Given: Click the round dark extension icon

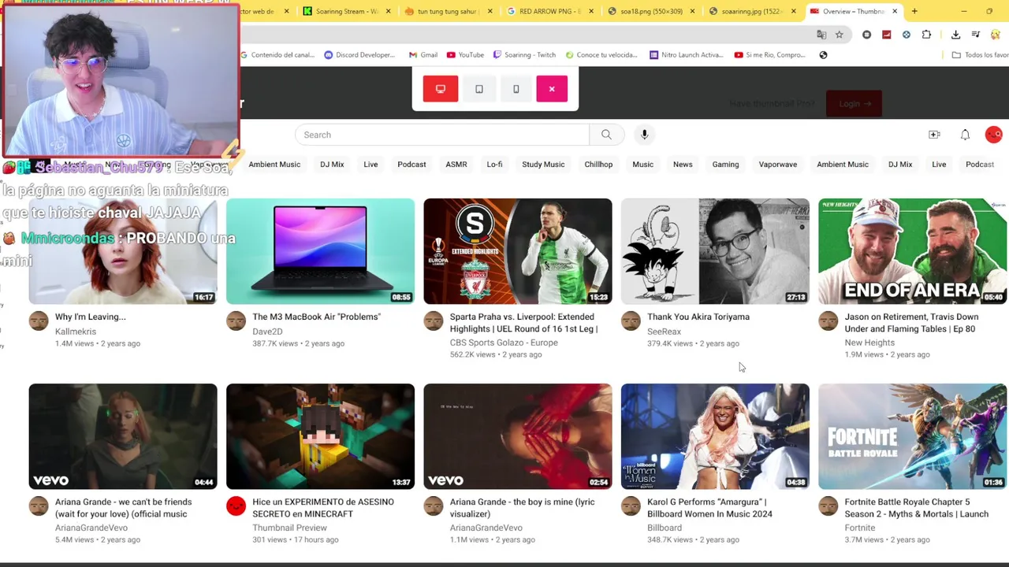Looking at the screenshot, I should 866,35.
